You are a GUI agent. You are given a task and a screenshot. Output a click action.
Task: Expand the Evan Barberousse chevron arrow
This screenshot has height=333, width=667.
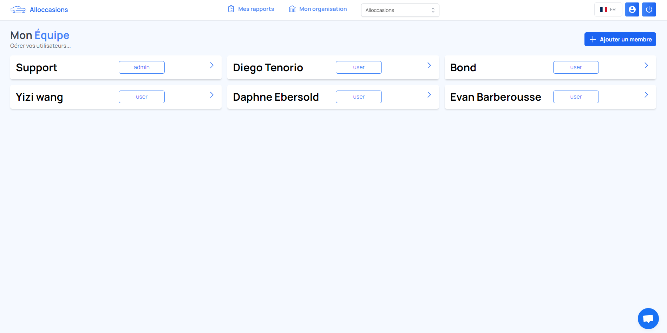click(x=646, y=95)
